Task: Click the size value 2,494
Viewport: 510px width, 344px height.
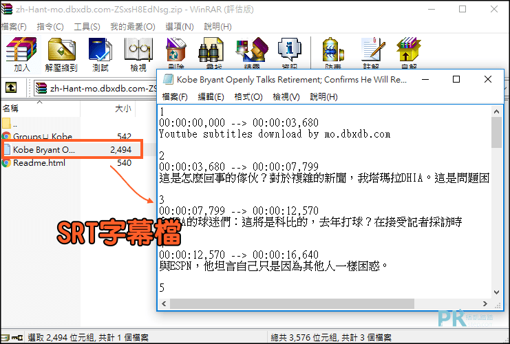Action: [120, 149]
